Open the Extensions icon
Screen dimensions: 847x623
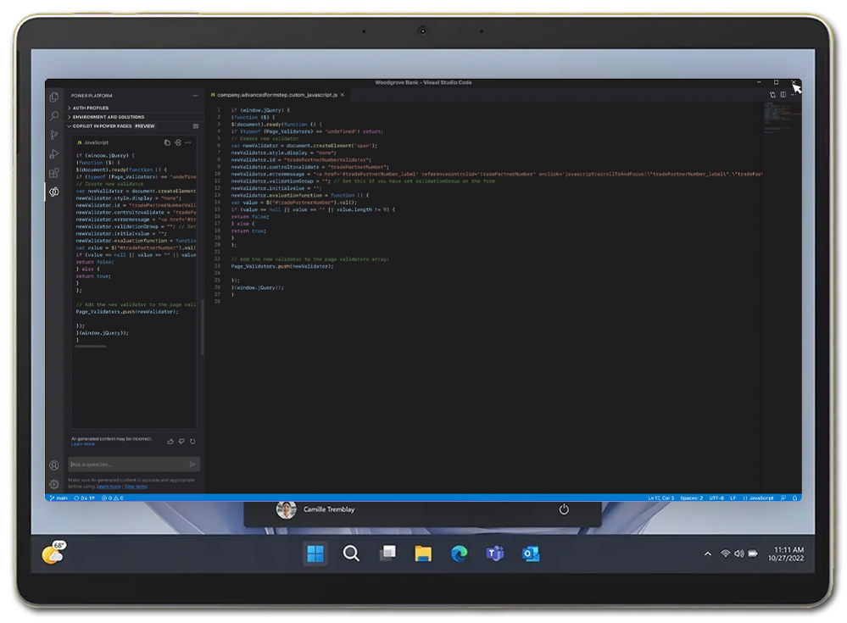pos(54,172)
